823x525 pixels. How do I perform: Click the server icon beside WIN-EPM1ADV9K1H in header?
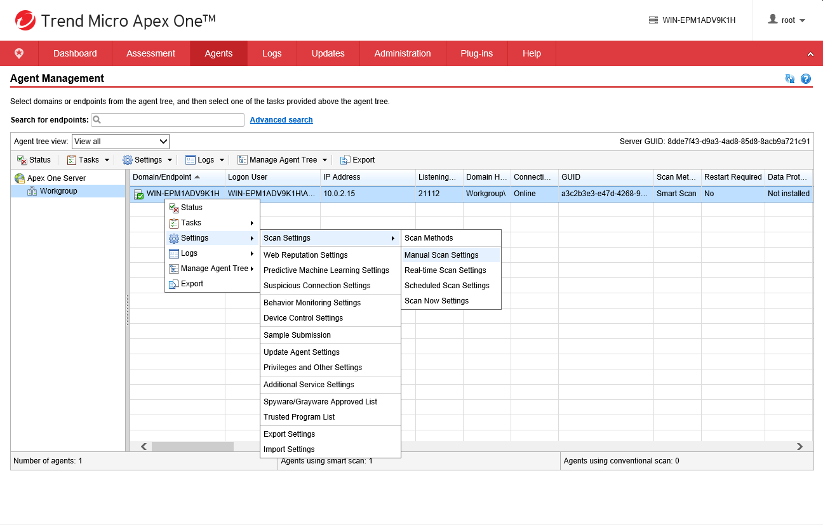(x=653, y=20)
